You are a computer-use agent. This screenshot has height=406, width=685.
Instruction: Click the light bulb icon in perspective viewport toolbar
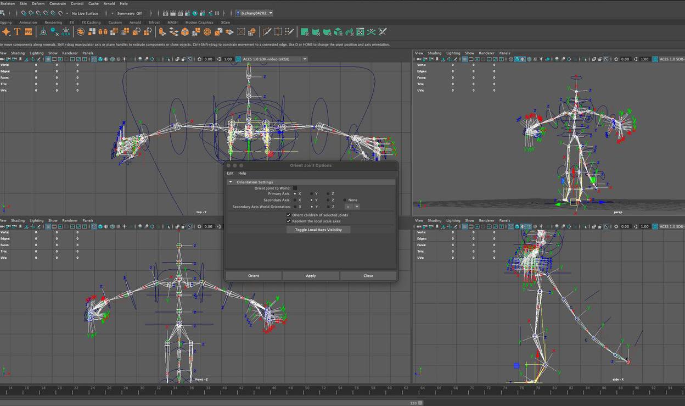coord(542,59)
